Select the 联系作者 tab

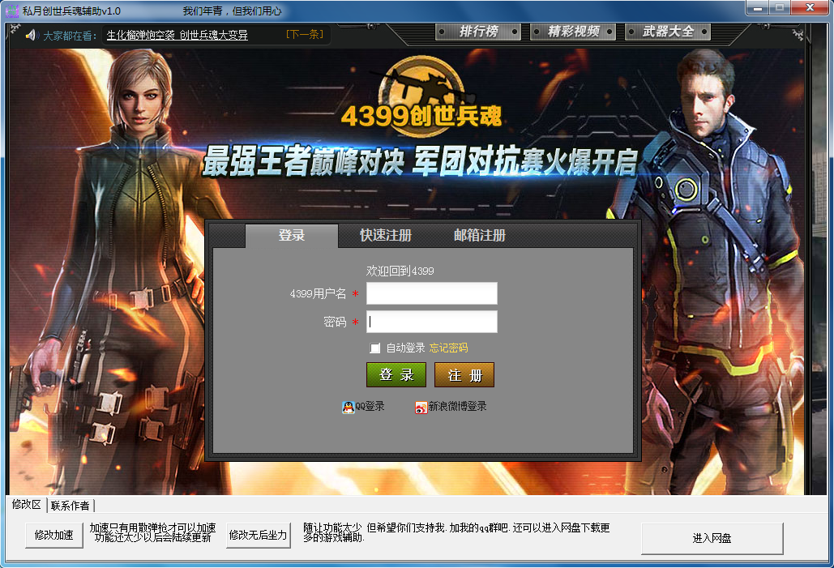click(x=71, y=506)
